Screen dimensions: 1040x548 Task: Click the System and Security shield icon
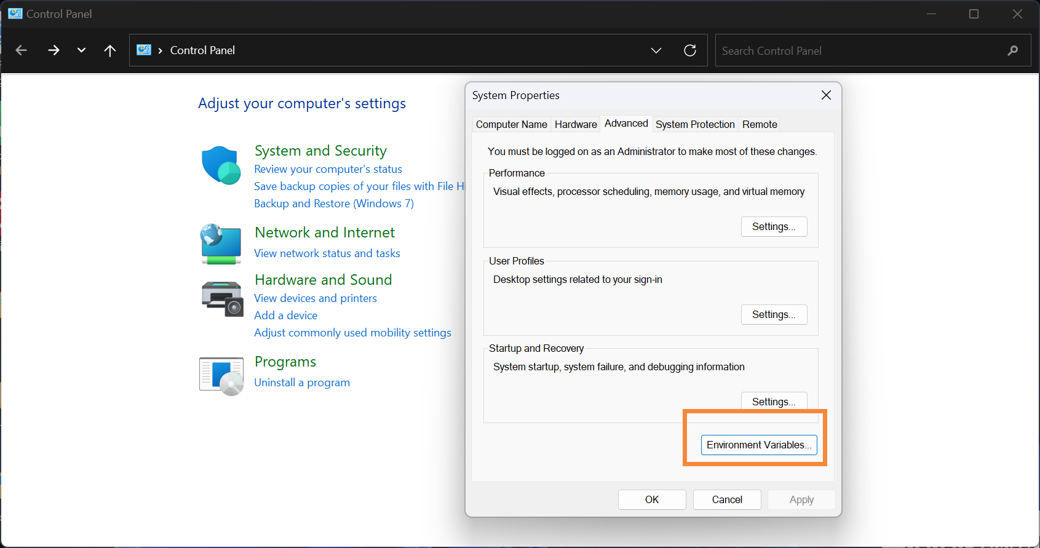pos(221,165)
